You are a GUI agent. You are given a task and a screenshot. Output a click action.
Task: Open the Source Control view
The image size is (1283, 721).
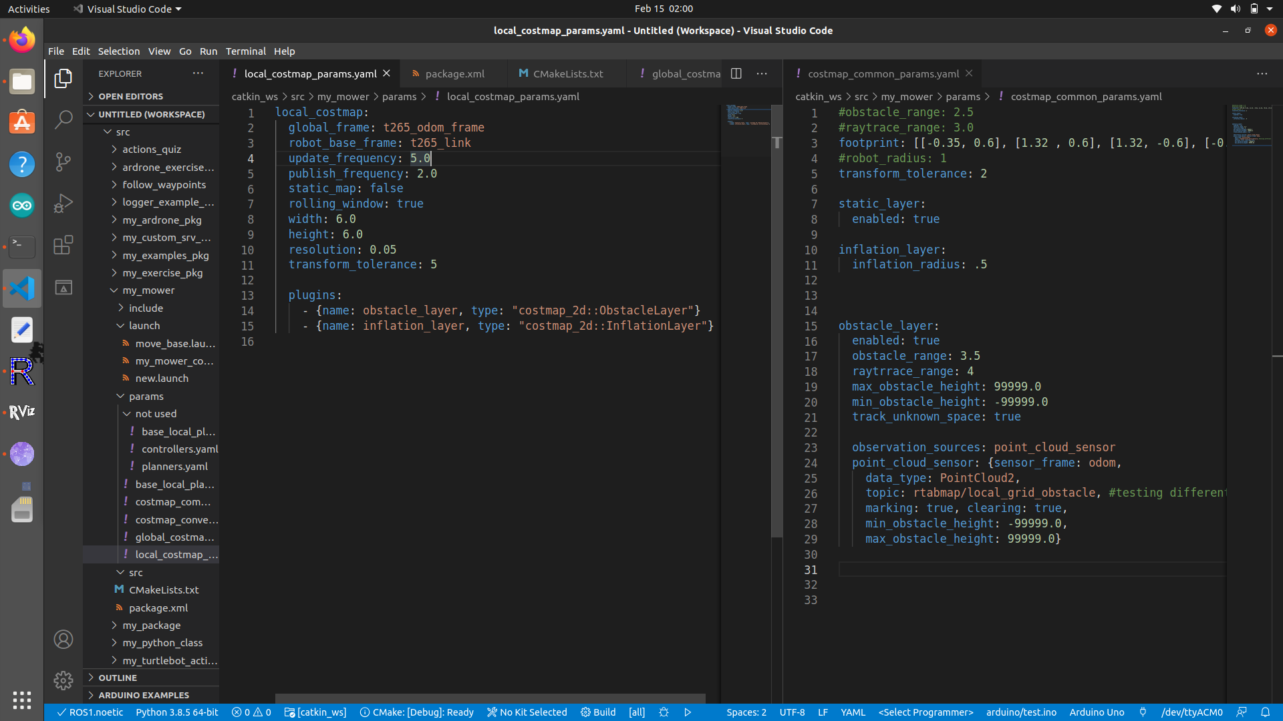63,162
